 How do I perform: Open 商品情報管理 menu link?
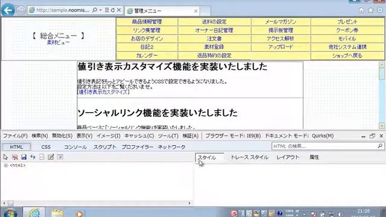click(147, 22)
